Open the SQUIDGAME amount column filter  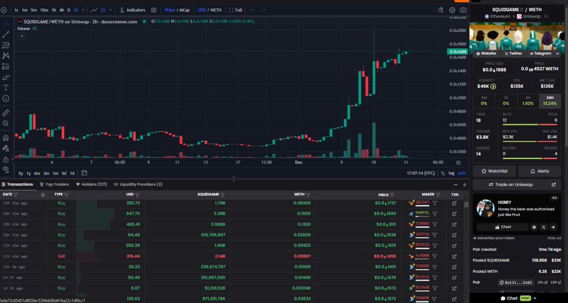(222, 195)
